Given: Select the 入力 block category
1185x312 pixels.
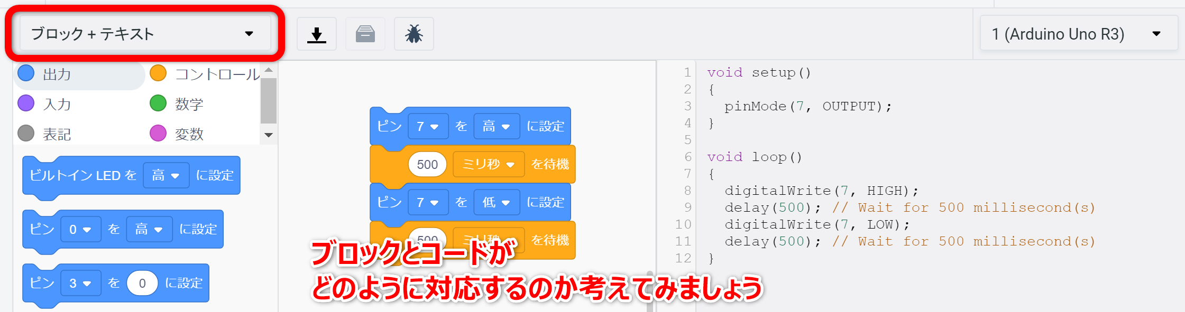Looking at the screenshot, I should pyautogui.click(x=45, y=104).
